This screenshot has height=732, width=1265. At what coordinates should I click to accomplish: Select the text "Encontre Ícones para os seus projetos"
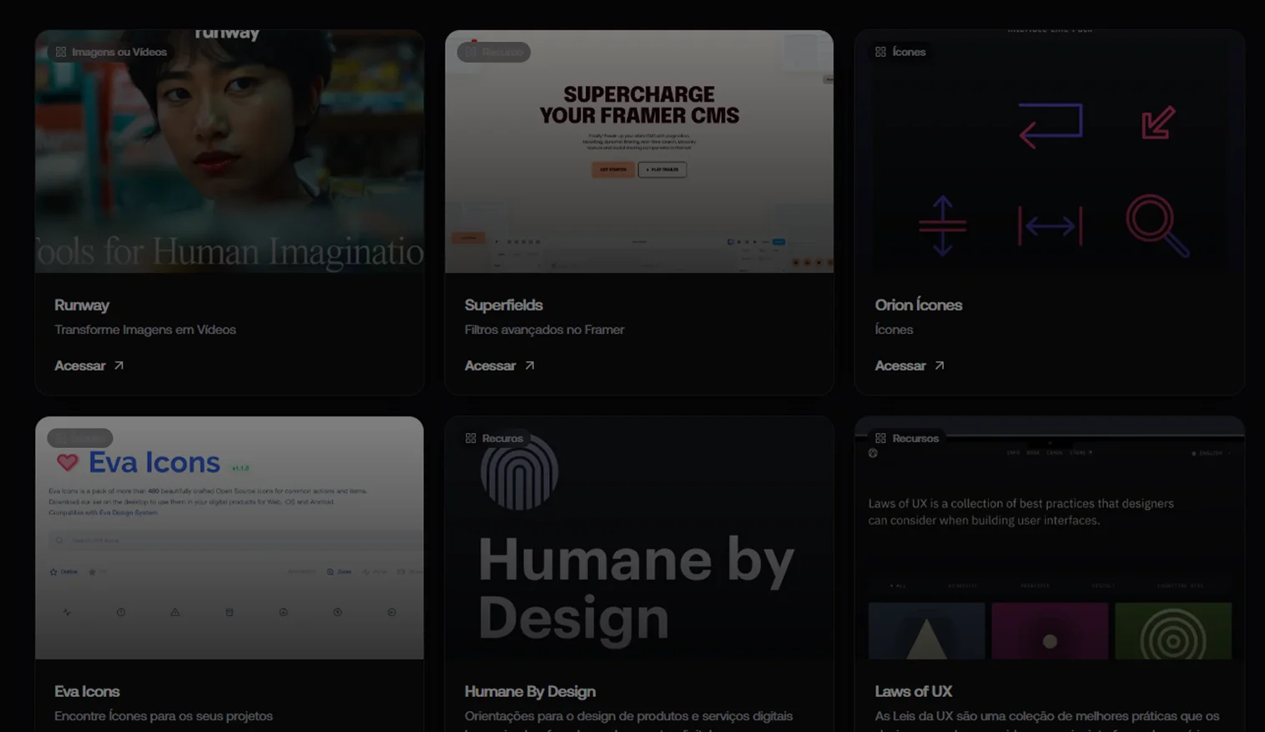[x=164, y=716]
